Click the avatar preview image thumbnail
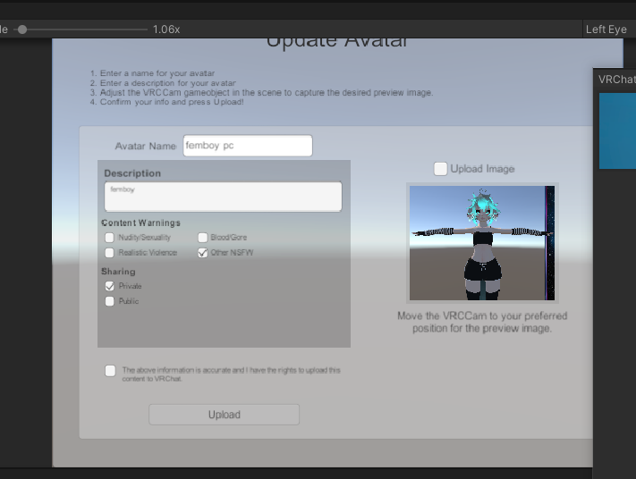The image size is (636, 479). pyautogui.click(x=482, y=243)
